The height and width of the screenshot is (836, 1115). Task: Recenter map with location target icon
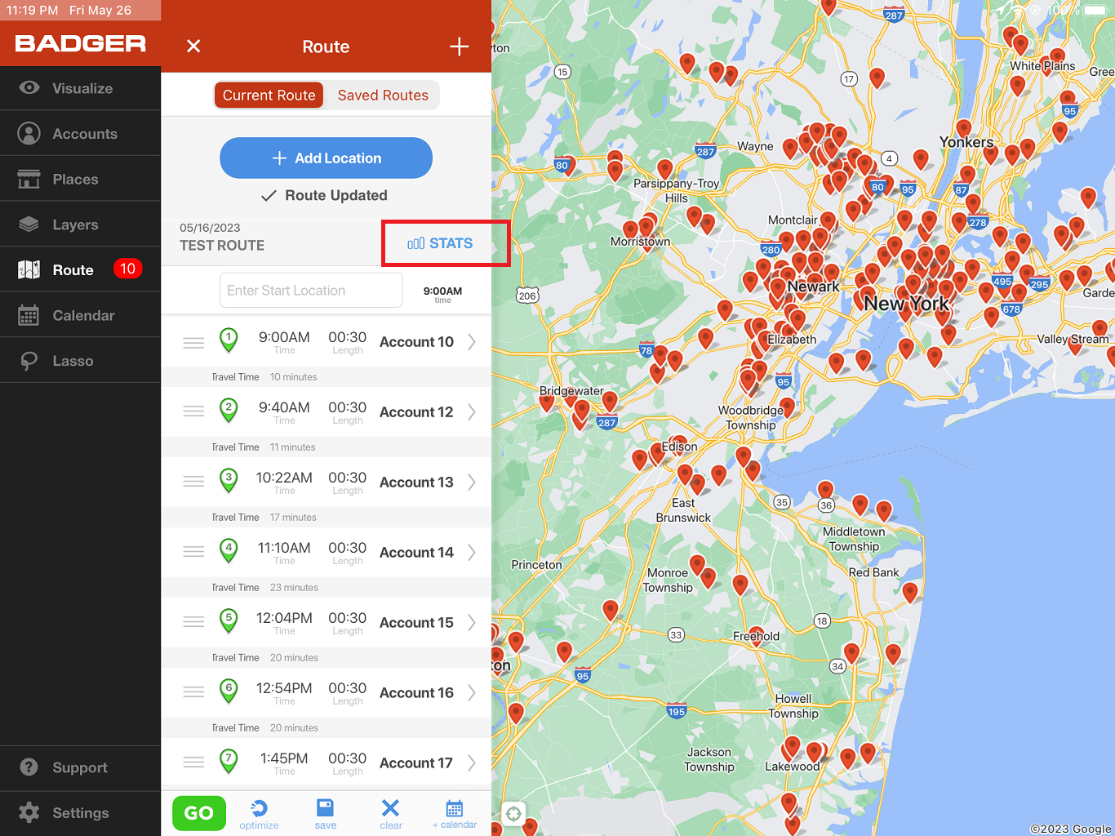click(513, 813)
